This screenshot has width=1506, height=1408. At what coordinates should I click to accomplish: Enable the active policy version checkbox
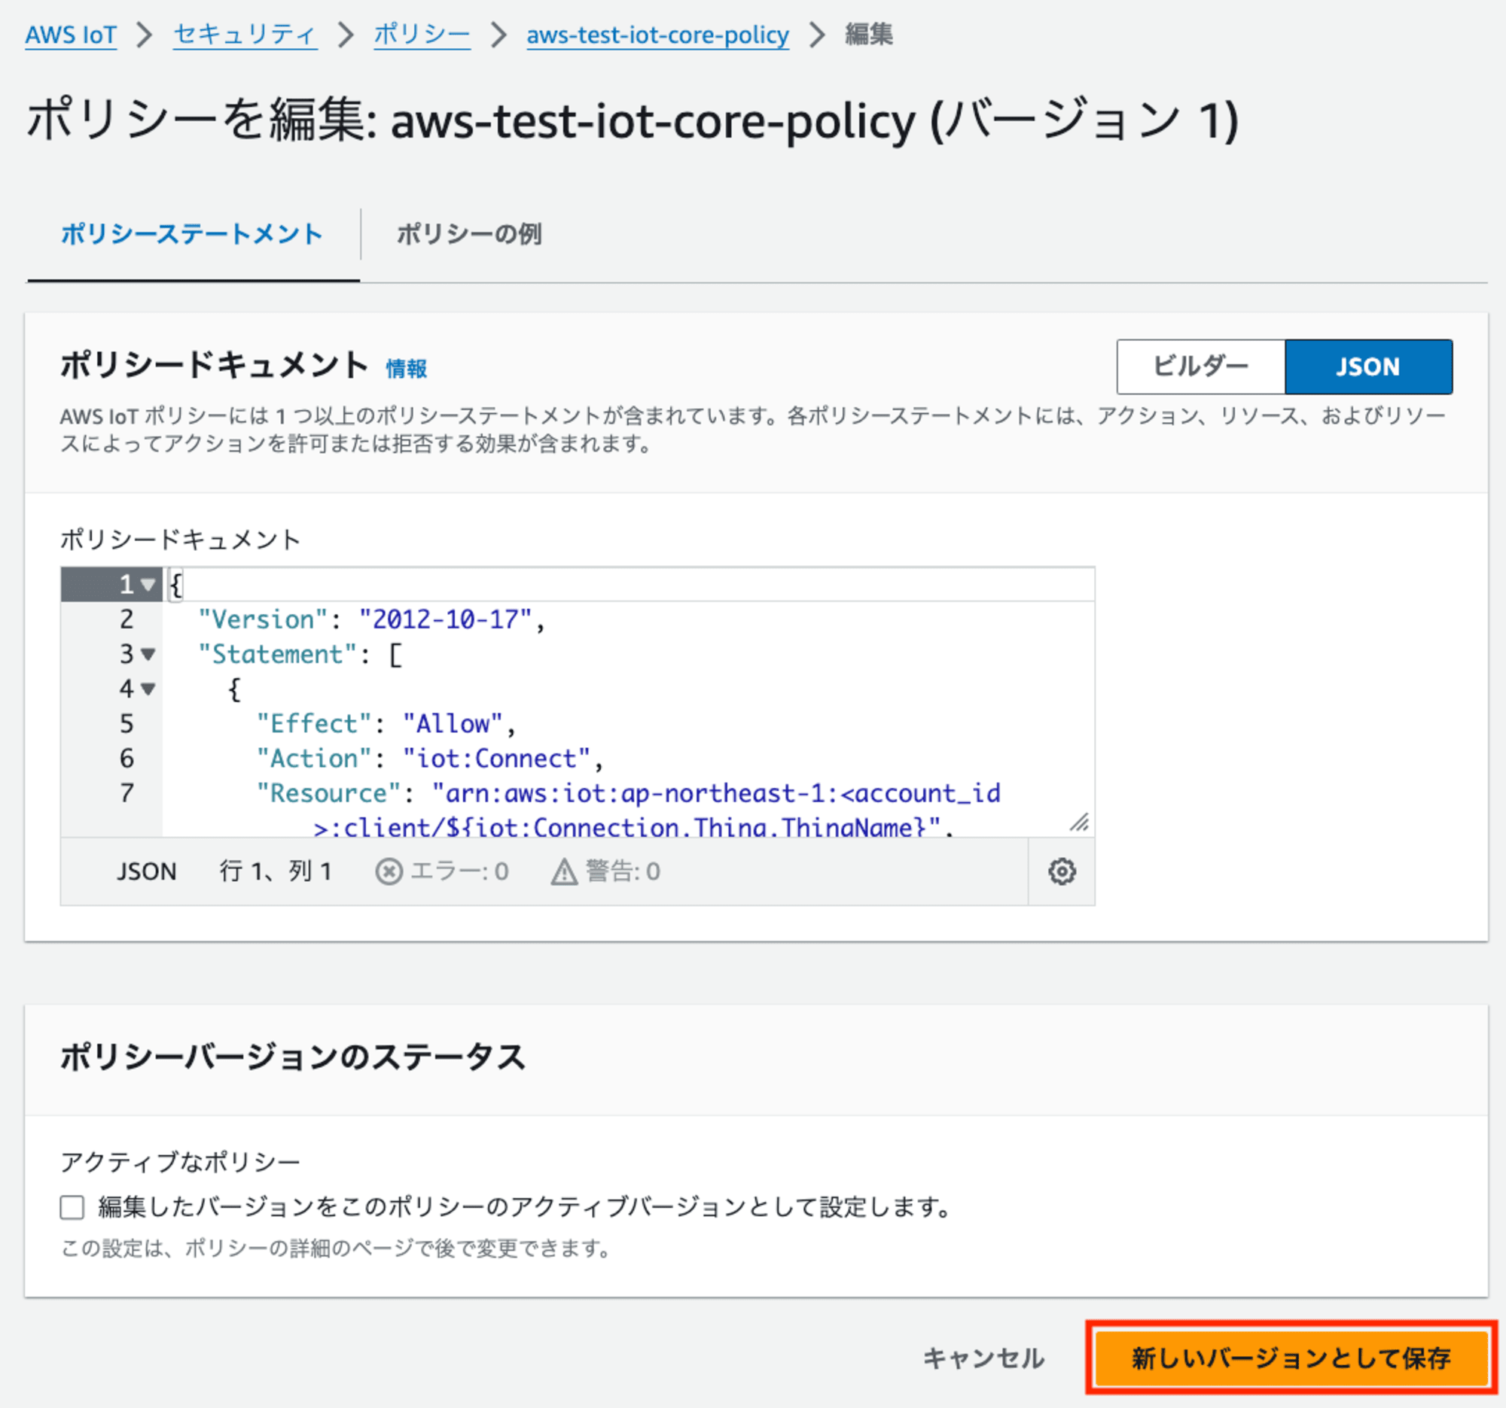tap(72, 1206)
